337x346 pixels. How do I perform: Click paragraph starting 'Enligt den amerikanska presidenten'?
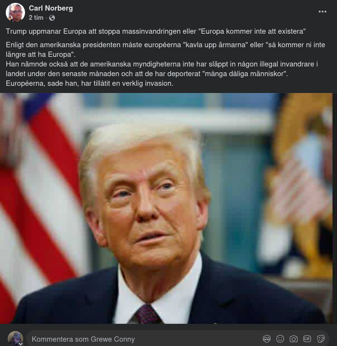point(165,50)
